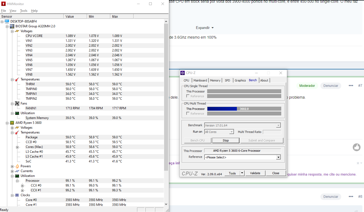Click the BIOSTAR motherboard icon
The width and height of the screenshot is (364, 212).
pyautogui.click(x=12, y=26)
